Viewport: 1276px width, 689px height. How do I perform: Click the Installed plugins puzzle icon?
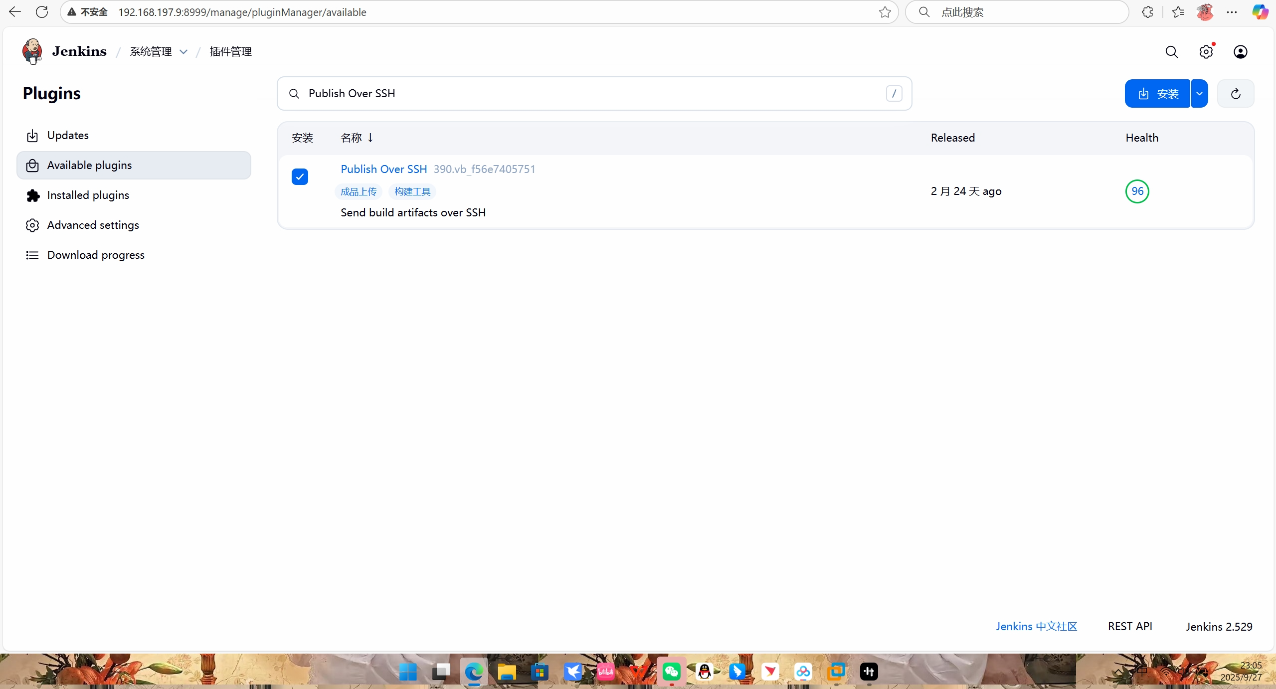coord(32,195)
